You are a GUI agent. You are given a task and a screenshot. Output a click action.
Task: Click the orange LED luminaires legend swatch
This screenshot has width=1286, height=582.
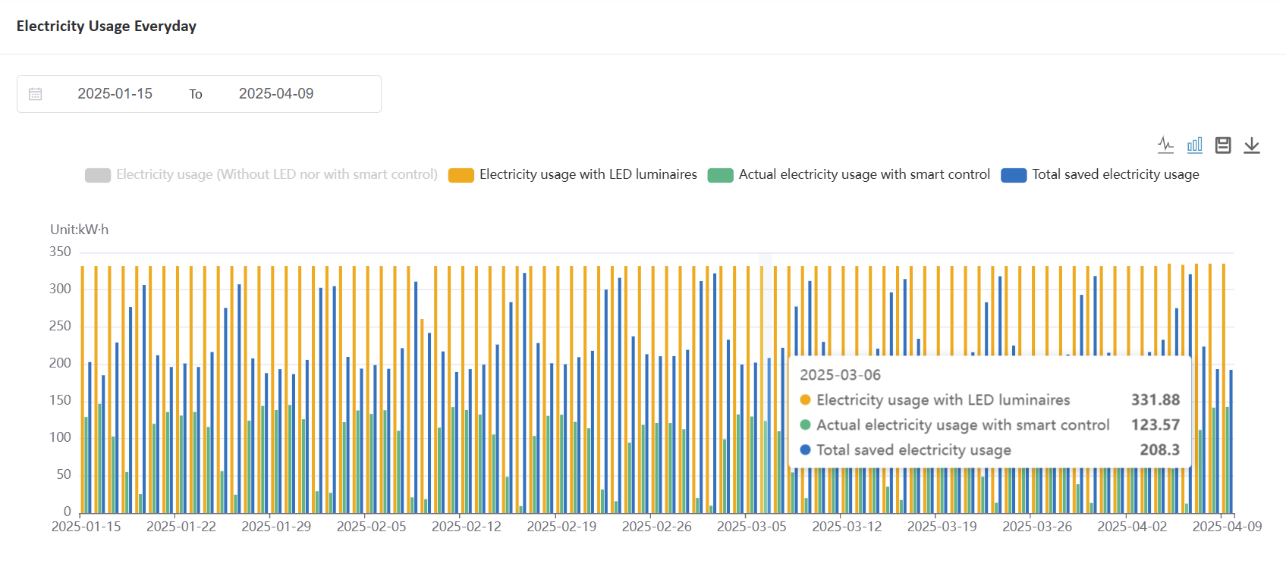(x=461, y=175)
